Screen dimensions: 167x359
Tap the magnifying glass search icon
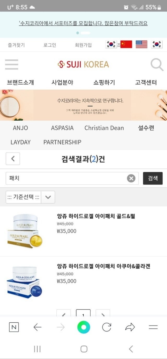tap(157, 65)
